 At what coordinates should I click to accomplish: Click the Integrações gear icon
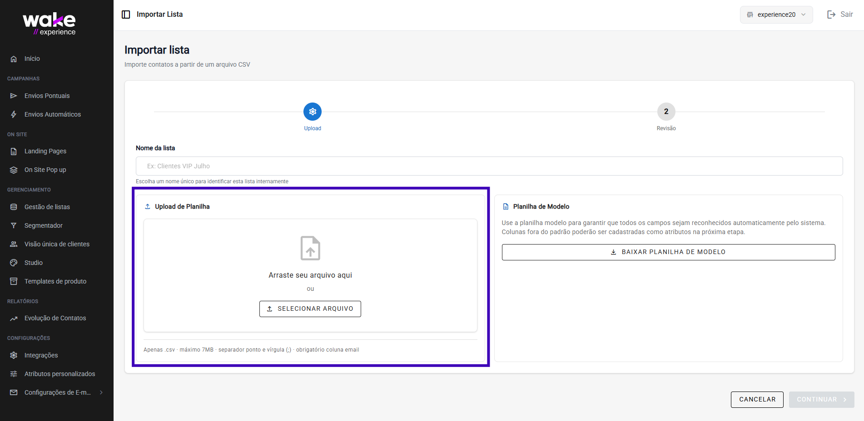[14, 355]
